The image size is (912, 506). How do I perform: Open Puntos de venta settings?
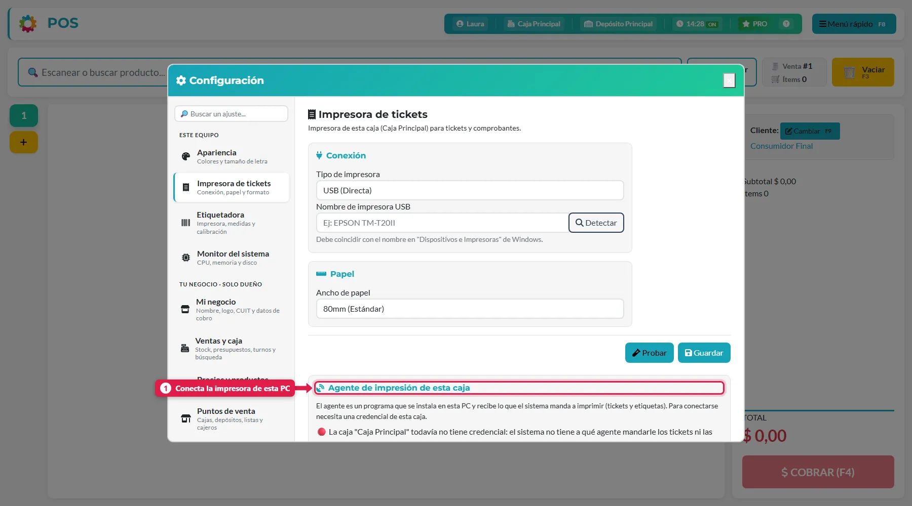(232, 419)
